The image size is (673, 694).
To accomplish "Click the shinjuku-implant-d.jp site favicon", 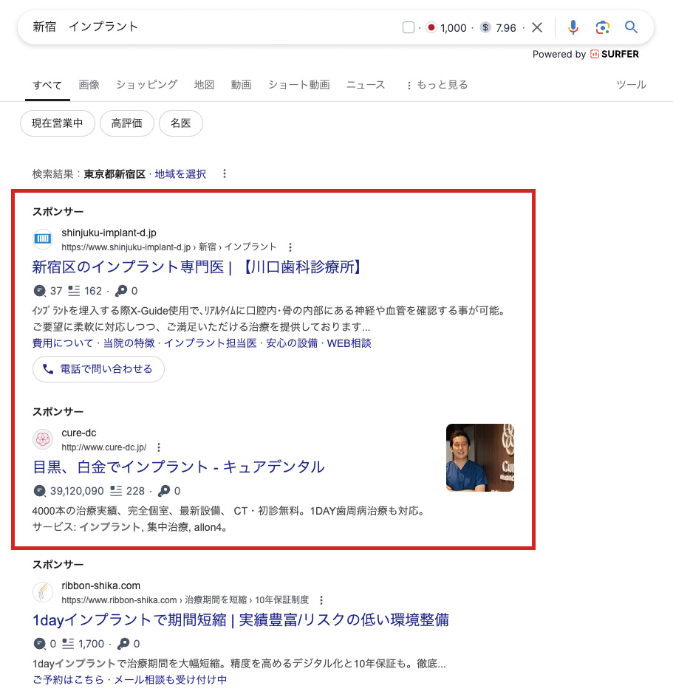I will pyautogui.click(x=43, y=239).
